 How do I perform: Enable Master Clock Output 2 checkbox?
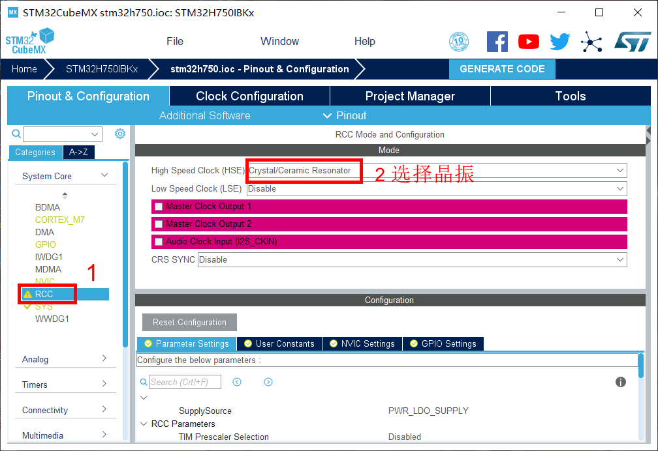pos(159,224)
